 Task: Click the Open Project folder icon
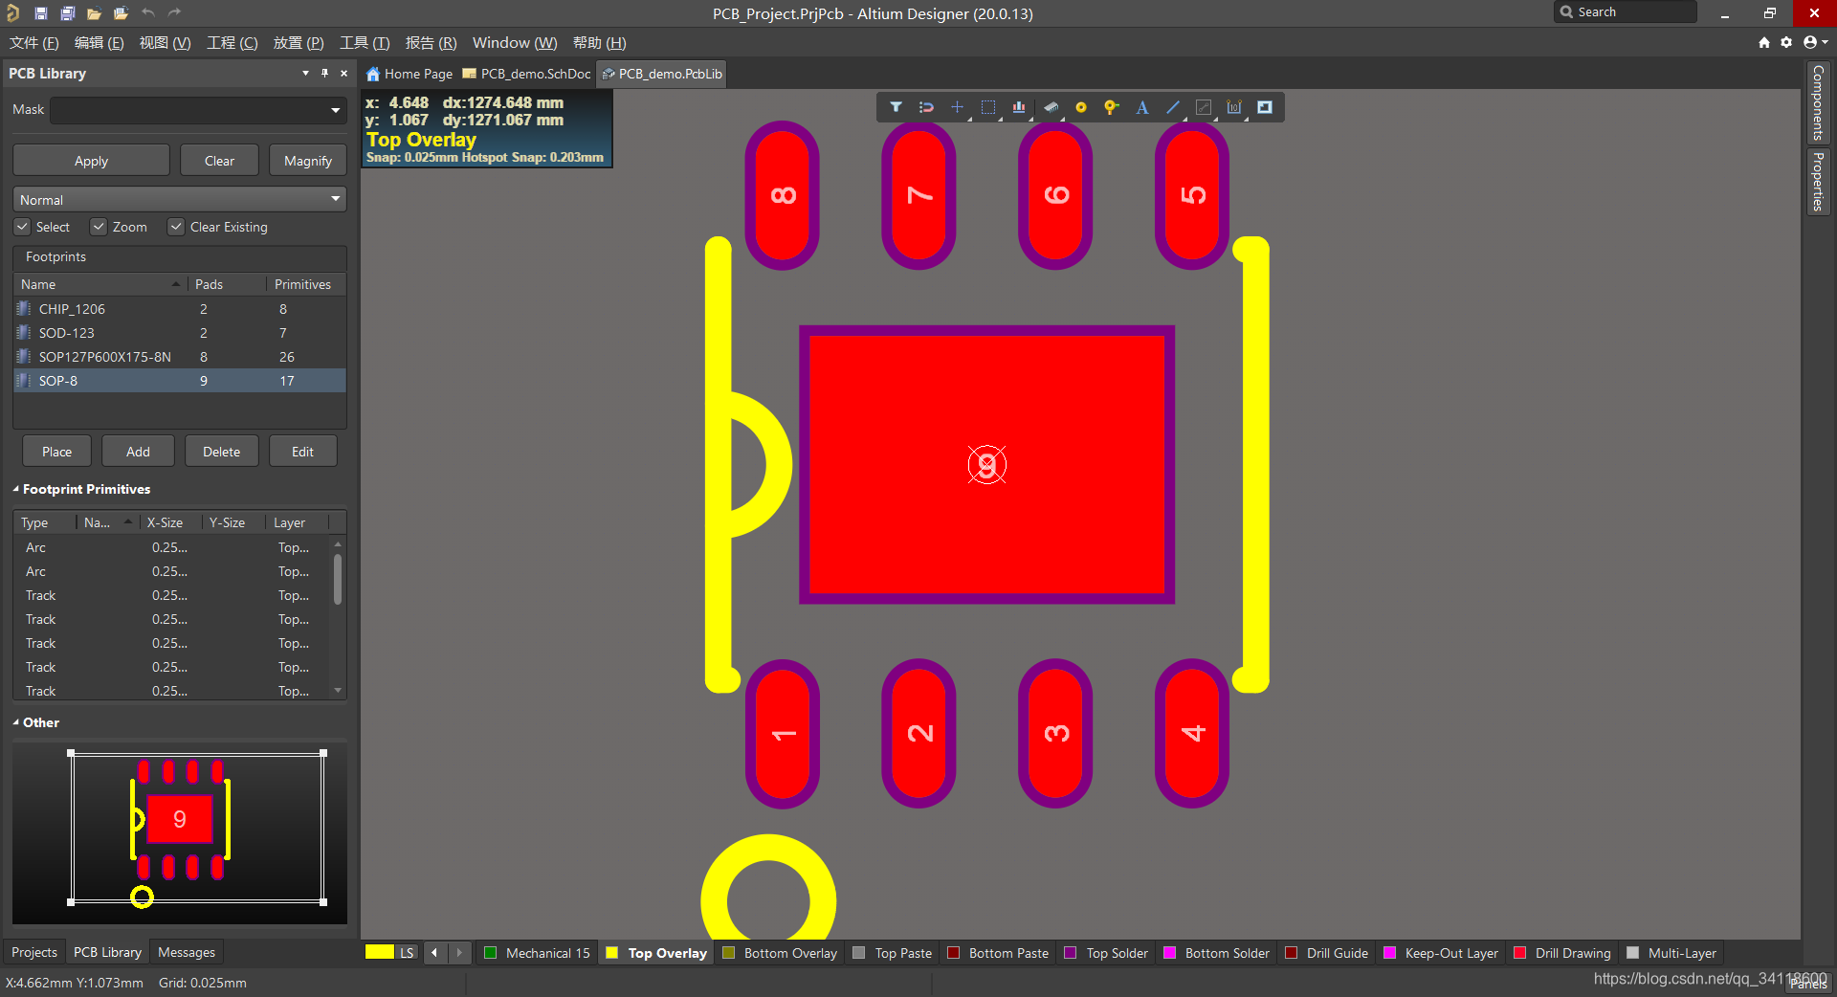(121, 13)
